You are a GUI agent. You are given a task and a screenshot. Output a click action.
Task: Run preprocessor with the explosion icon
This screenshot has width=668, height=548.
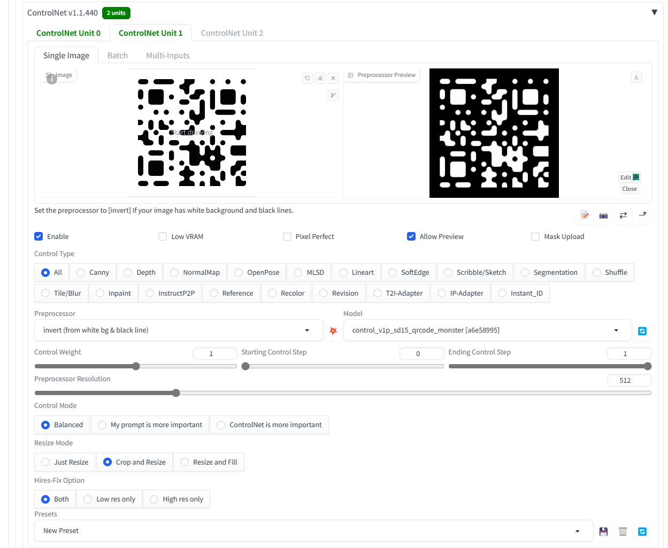[x=333, y=331]
